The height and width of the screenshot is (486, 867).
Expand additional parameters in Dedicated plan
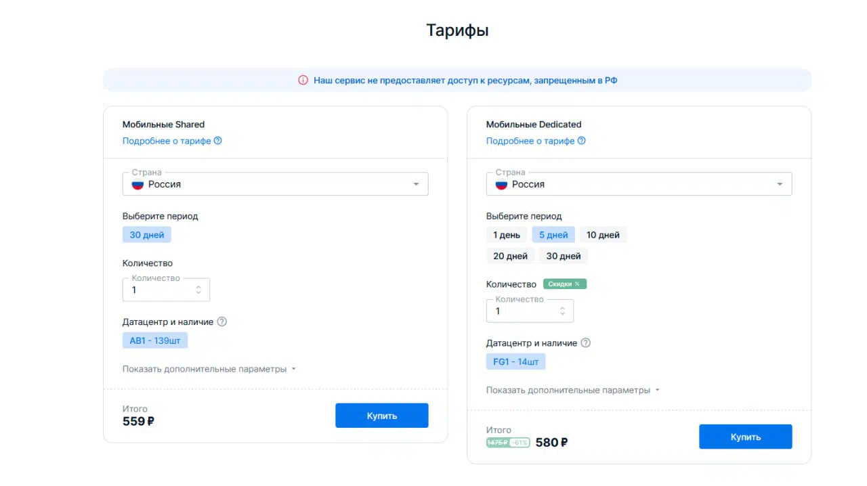pos(573,390)
